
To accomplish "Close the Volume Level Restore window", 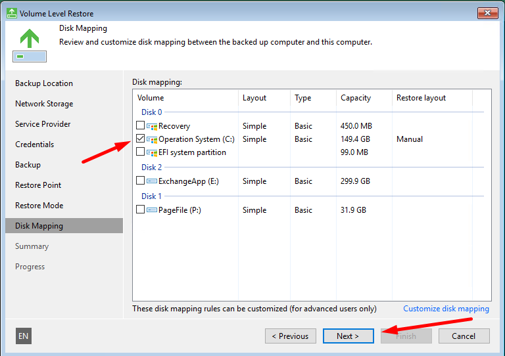I will point(488,13).
